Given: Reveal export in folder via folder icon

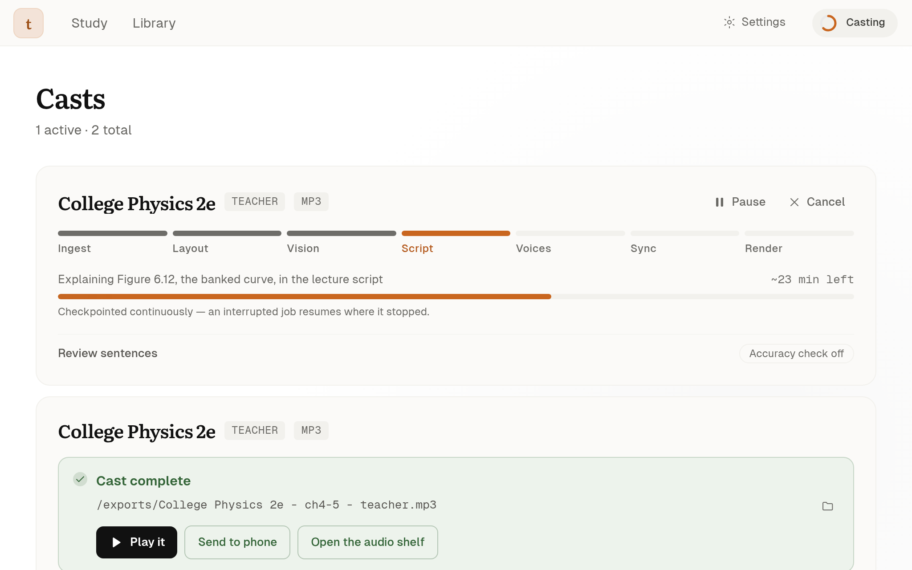Looking at the screenshot, I should point(827,506).
